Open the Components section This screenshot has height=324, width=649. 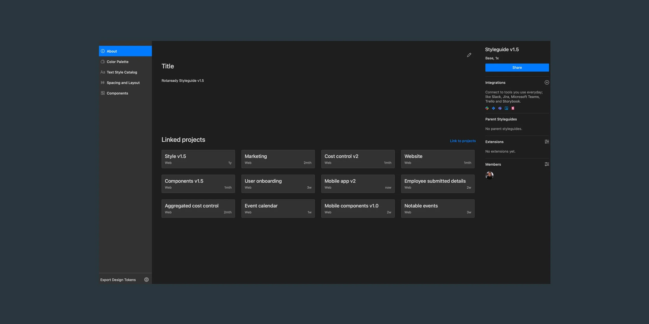click(117, 93)
